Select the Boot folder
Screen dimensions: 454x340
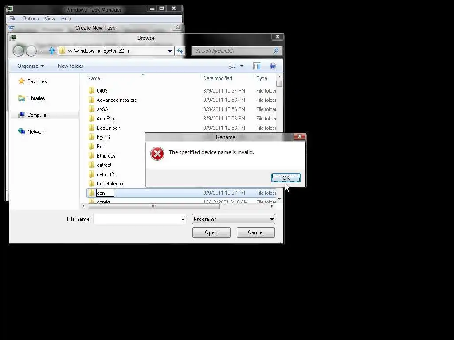pos(102,146)
